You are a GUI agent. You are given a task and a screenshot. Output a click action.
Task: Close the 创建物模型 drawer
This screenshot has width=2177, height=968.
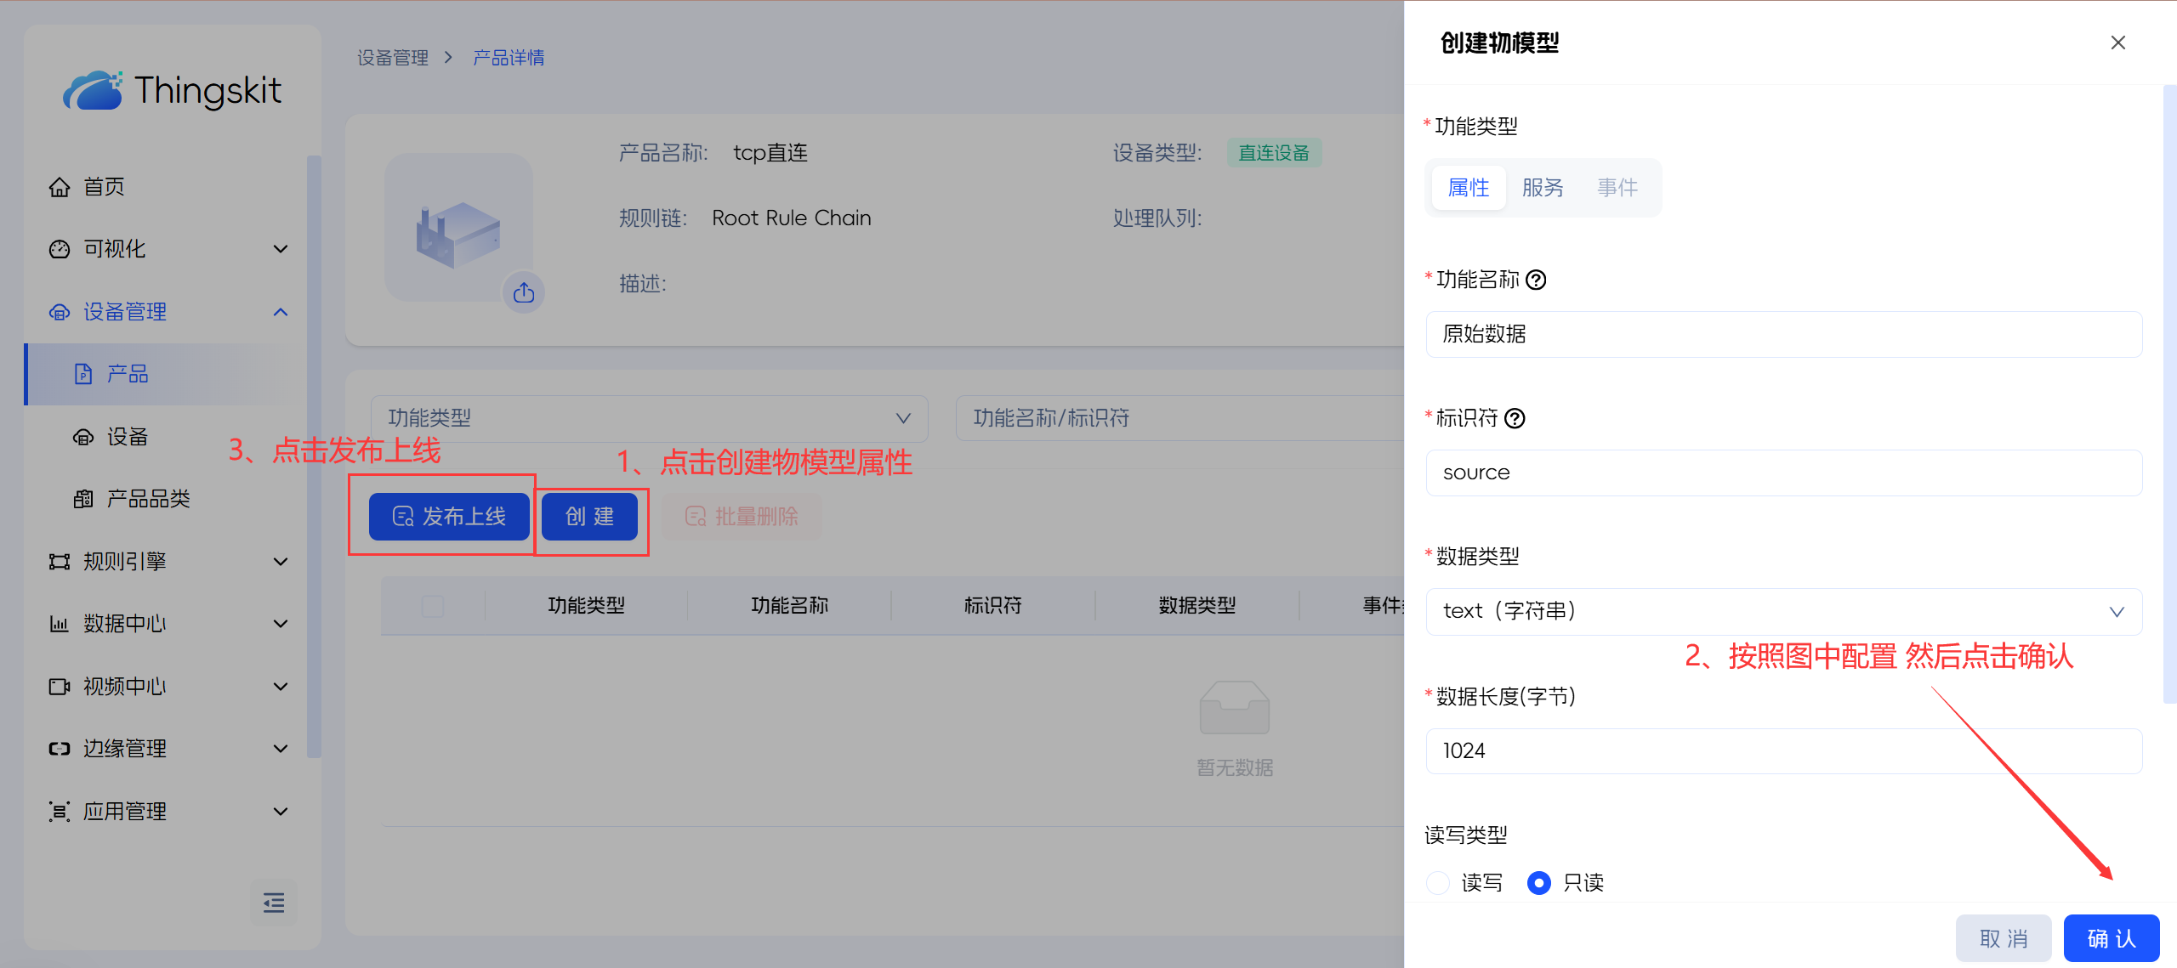(x=2117, y=42)
